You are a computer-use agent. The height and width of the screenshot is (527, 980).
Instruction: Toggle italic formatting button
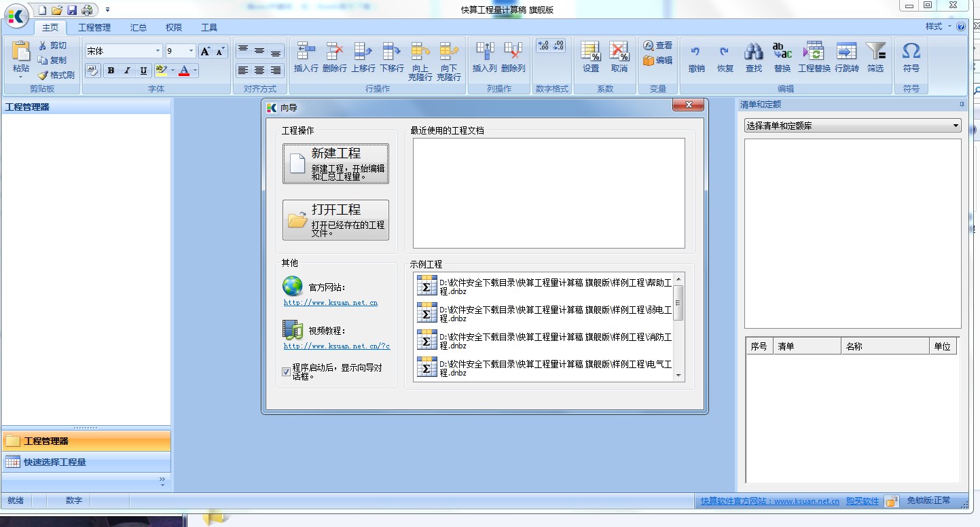pyautogui.click(x=127, y=71)
